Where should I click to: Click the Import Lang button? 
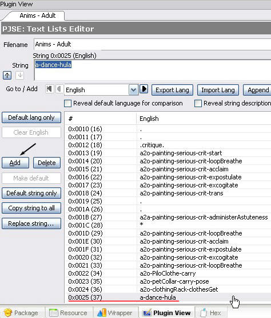pyautogui.click(x=218, y=90)
